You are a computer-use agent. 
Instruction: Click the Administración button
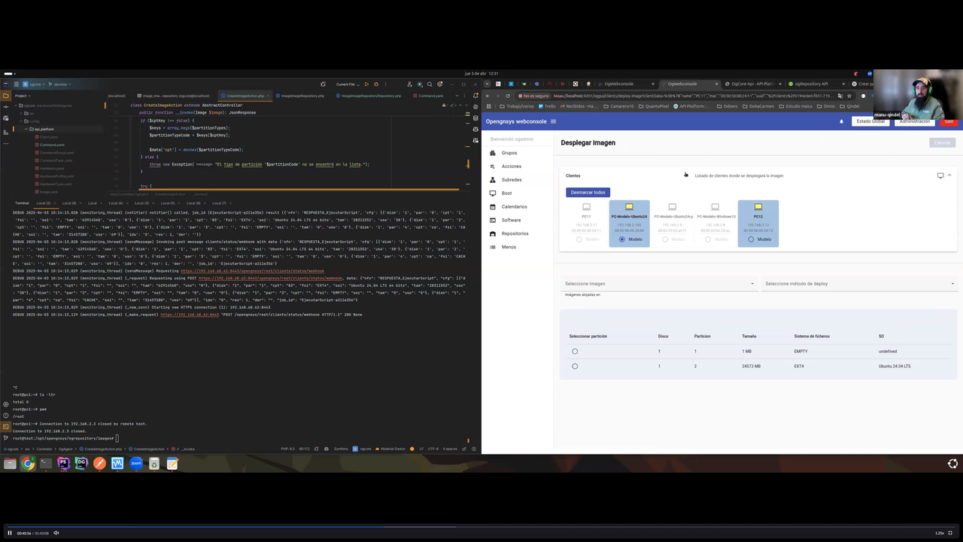(x=914, y=121)
